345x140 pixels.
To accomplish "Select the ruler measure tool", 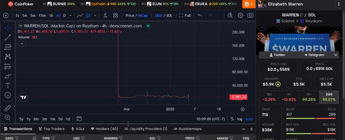I will 8,108.
